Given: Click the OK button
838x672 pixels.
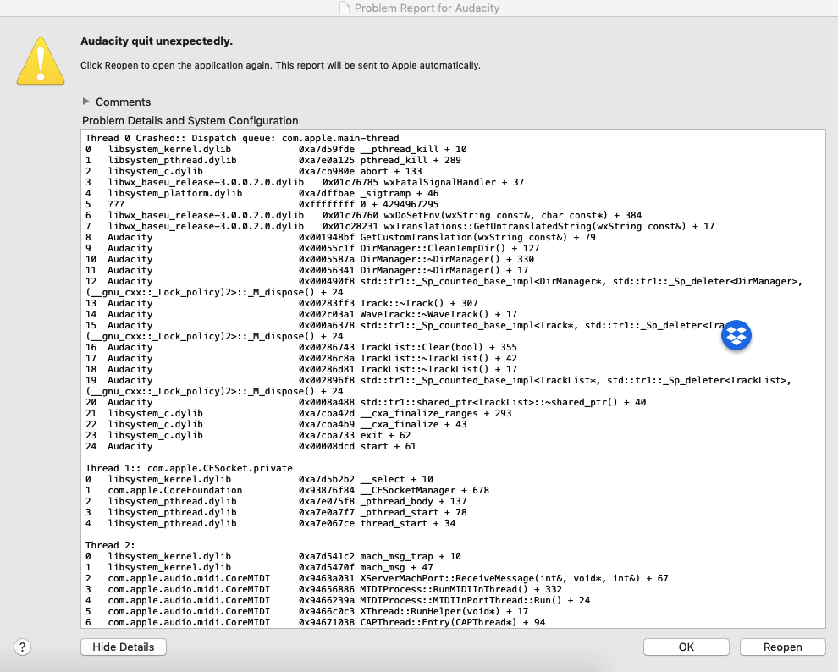Looking at the screenshot, I should tap(686, 647).
